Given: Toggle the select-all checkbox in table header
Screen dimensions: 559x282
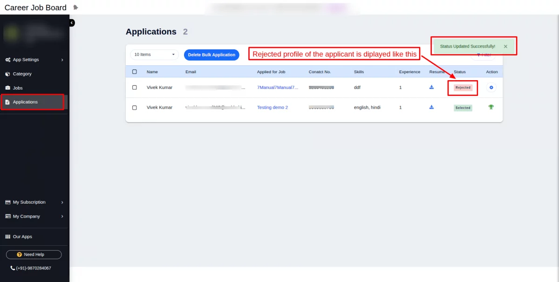Looking at the screenshot, I should point(135,72).
